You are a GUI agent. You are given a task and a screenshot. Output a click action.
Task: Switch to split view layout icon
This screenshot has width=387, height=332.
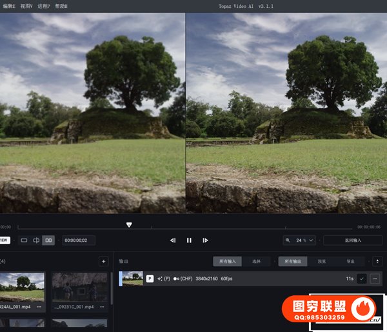36,240
